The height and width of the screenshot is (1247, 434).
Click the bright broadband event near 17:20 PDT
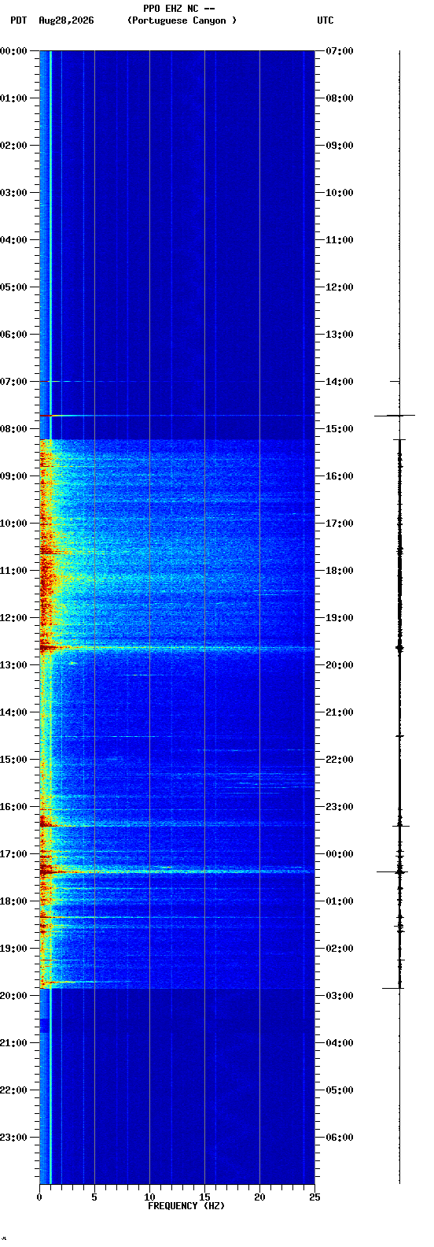[177, 871]
